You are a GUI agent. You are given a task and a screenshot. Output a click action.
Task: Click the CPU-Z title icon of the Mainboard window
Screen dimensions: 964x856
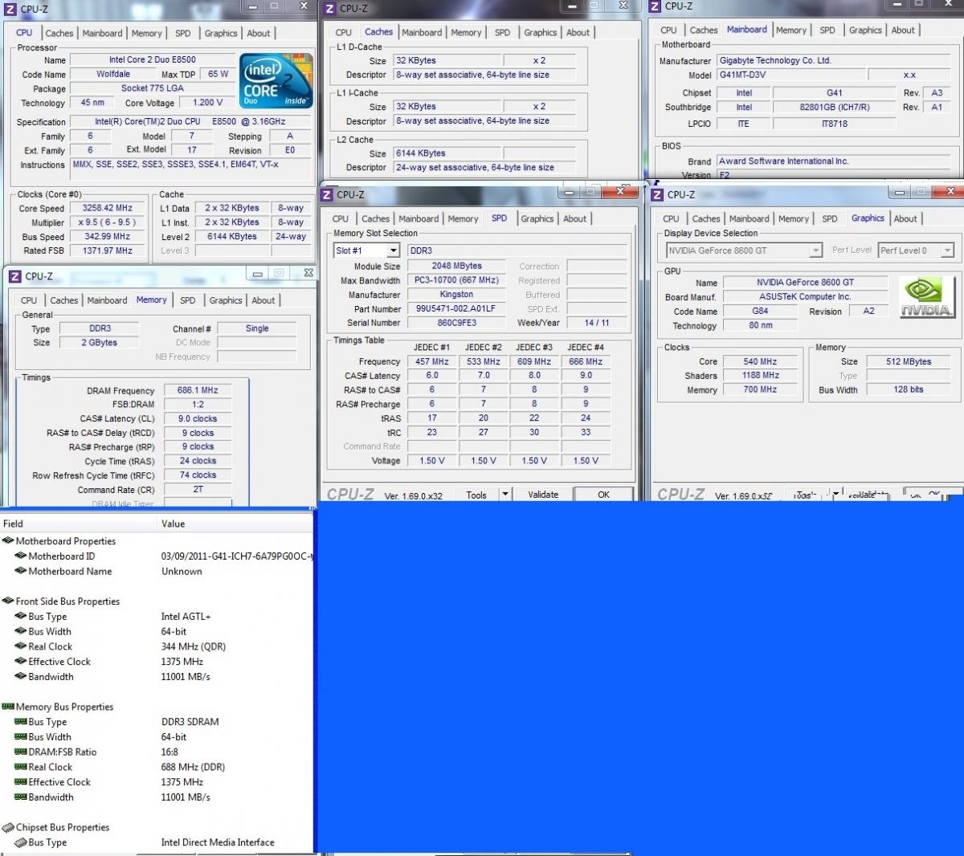point(656,6)
